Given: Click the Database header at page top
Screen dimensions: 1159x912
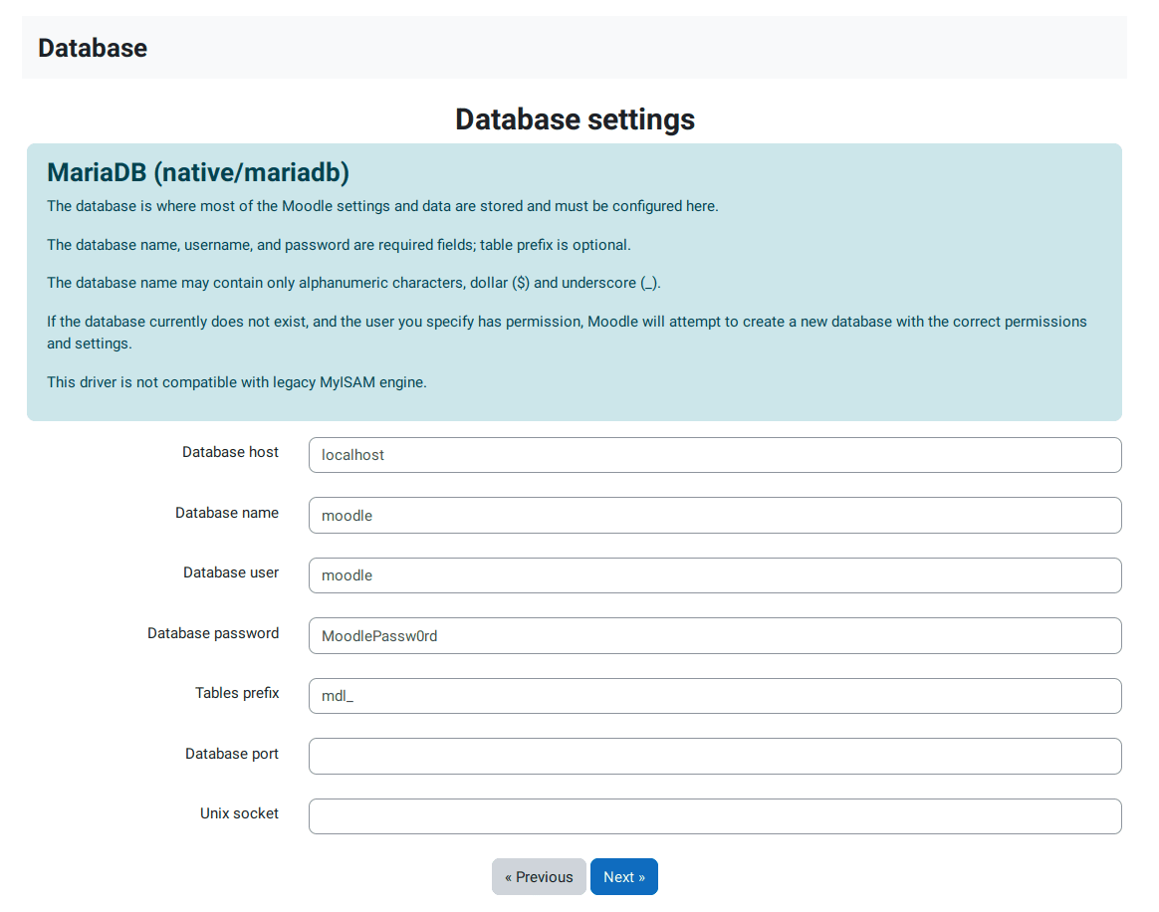Looking at the screenshot, I should [x=93, y=48].
